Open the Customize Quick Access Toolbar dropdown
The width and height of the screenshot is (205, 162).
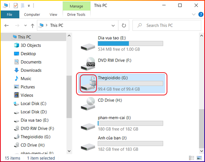point(29,6)
